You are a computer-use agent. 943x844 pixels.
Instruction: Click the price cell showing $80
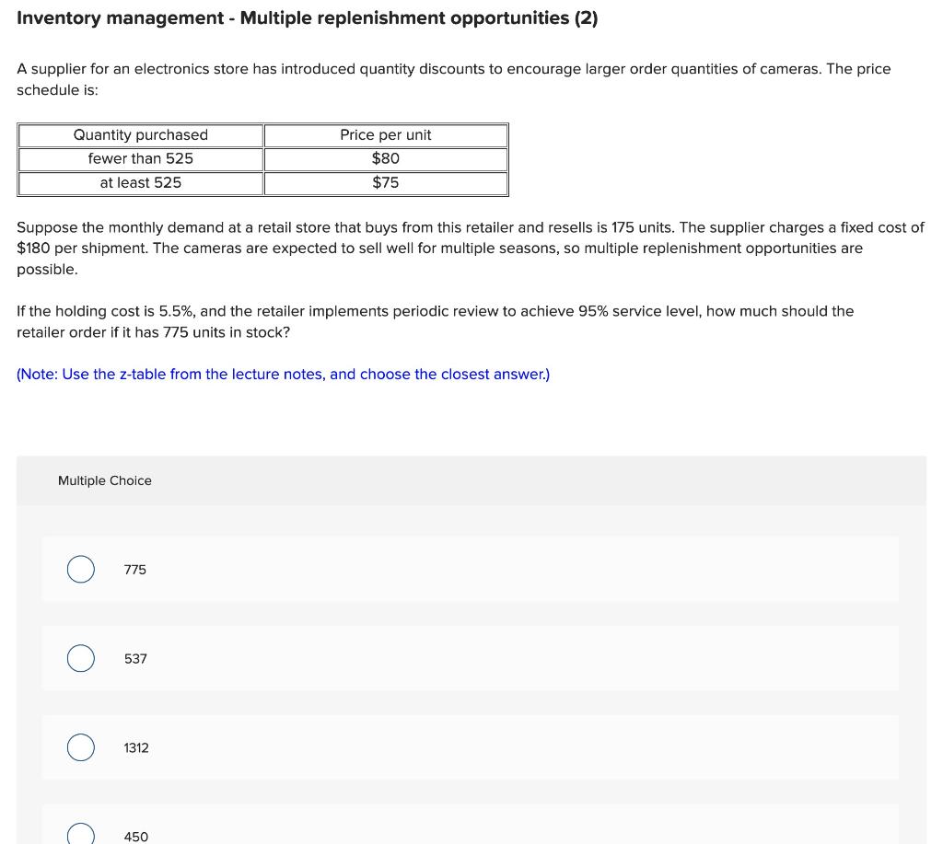[x=385, y=158]
